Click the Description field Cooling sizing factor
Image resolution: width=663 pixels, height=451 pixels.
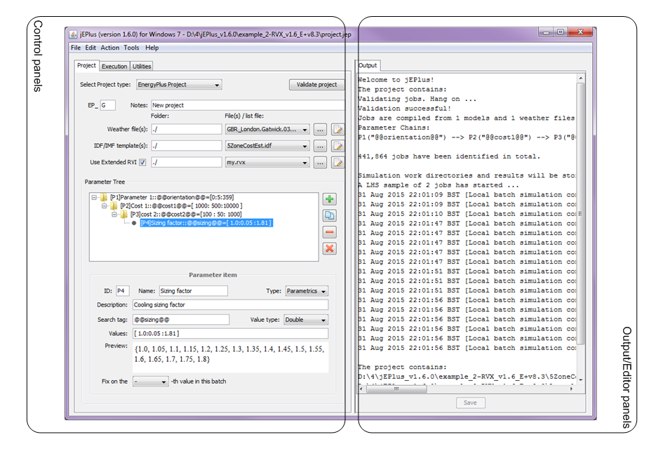click(230, 304)
